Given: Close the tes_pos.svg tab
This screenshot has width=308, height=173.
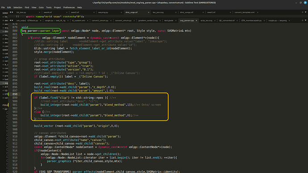Looking at the screenshot, I should [176, 12].
